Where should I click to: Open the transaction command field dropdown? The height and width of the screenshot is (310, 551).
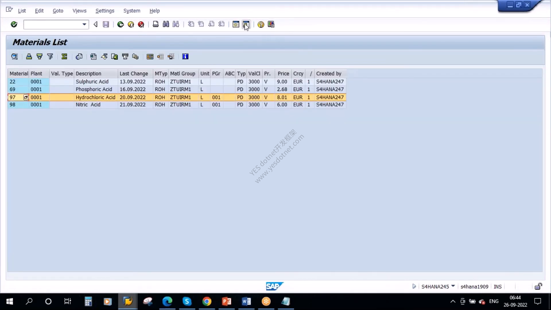[84, 24]
